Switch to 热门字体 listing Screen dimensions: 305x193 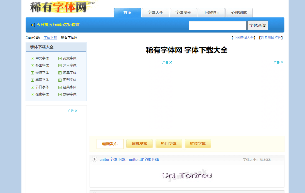[169, 144]
